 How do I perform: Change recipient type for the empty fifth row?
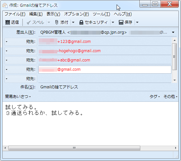(21, 79)
